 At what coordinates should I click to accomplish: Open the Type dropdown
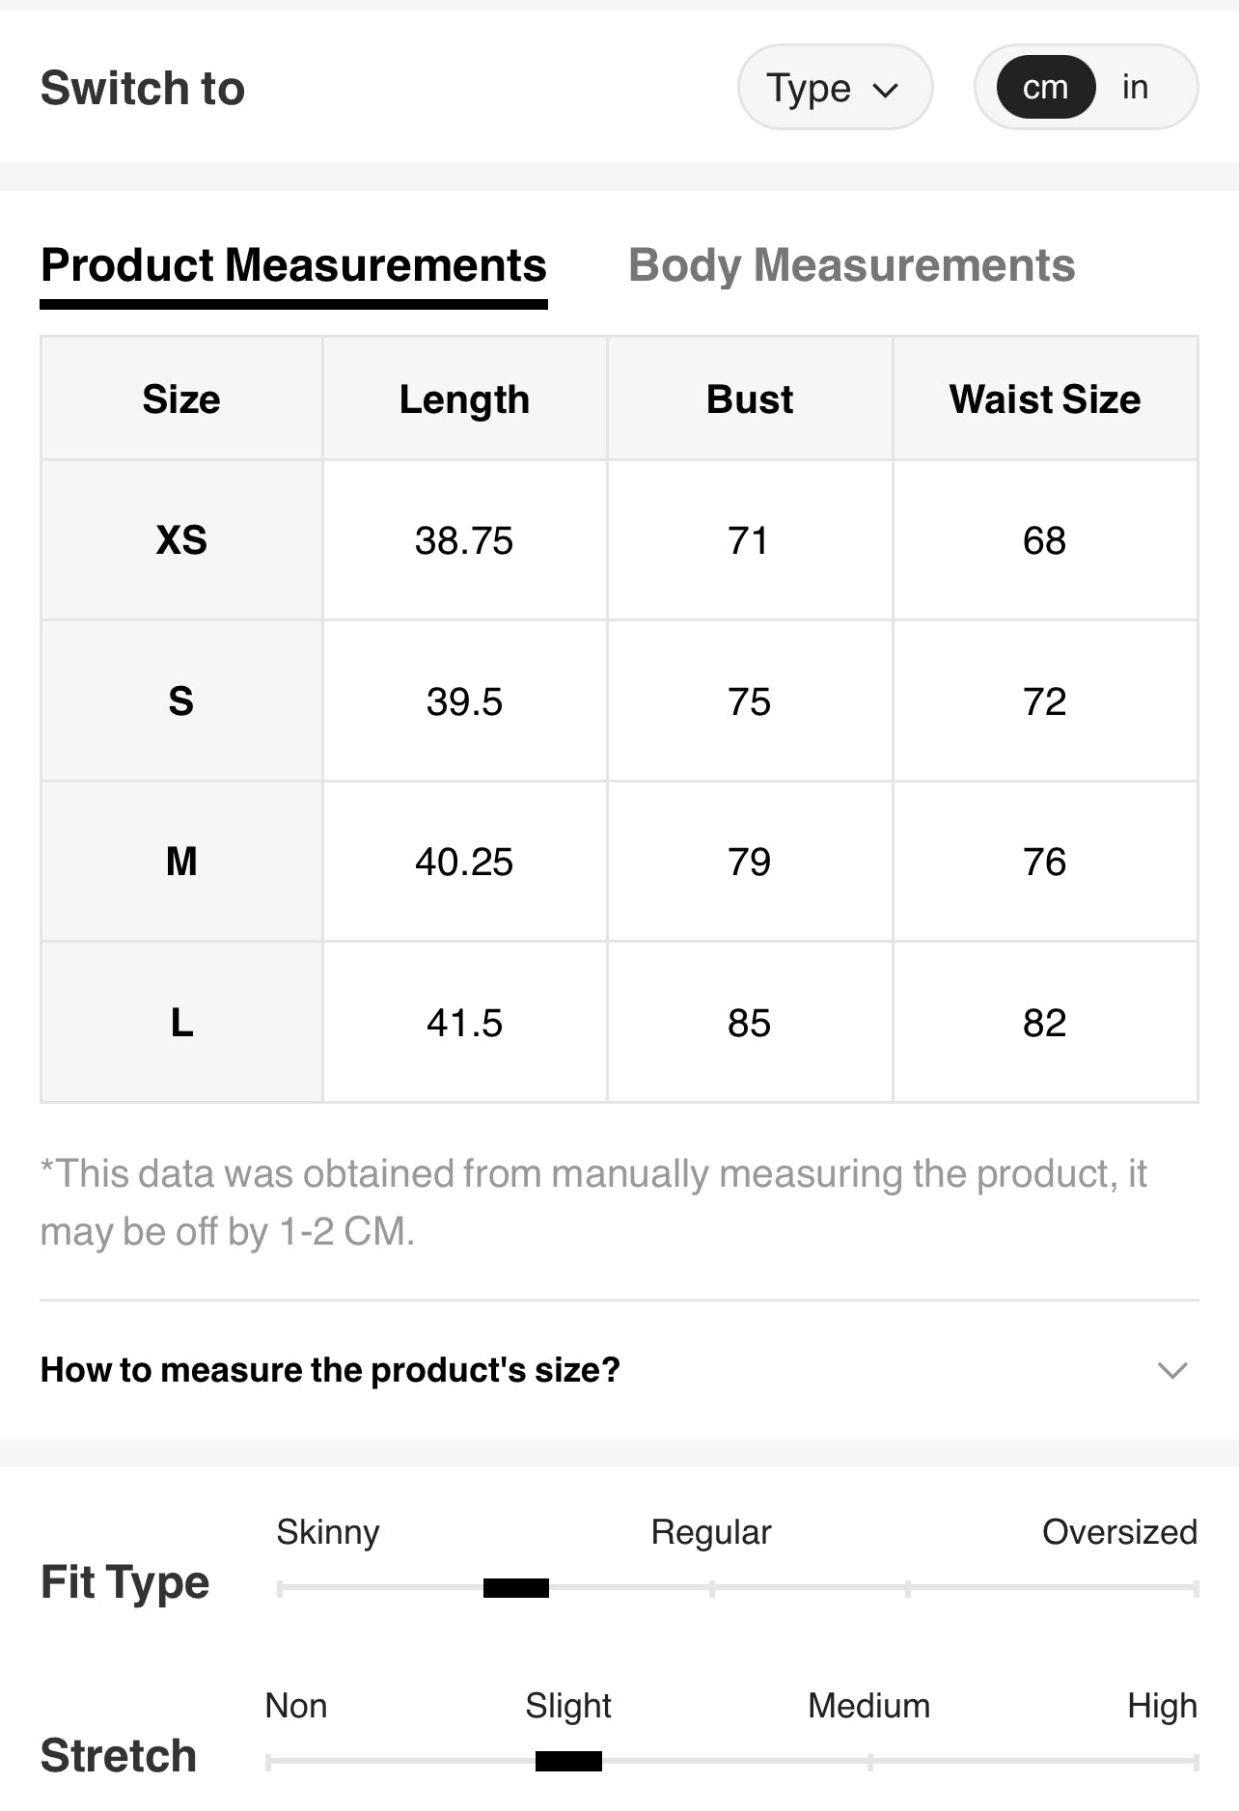tap(834, 88)
